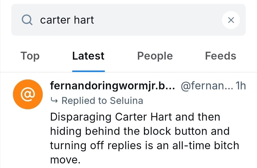Switch to the Top tab
Viewport: 257px width, 168px height.
coord(30,56)
